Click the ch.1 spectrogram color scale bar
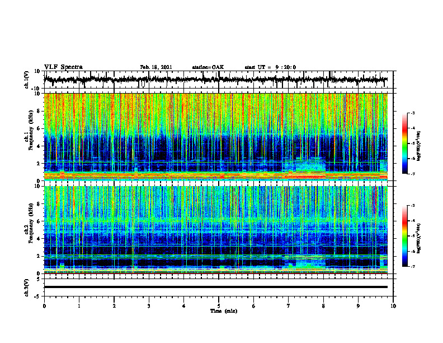The width and height of the screenshot is (443, 343). pos(404,143)
